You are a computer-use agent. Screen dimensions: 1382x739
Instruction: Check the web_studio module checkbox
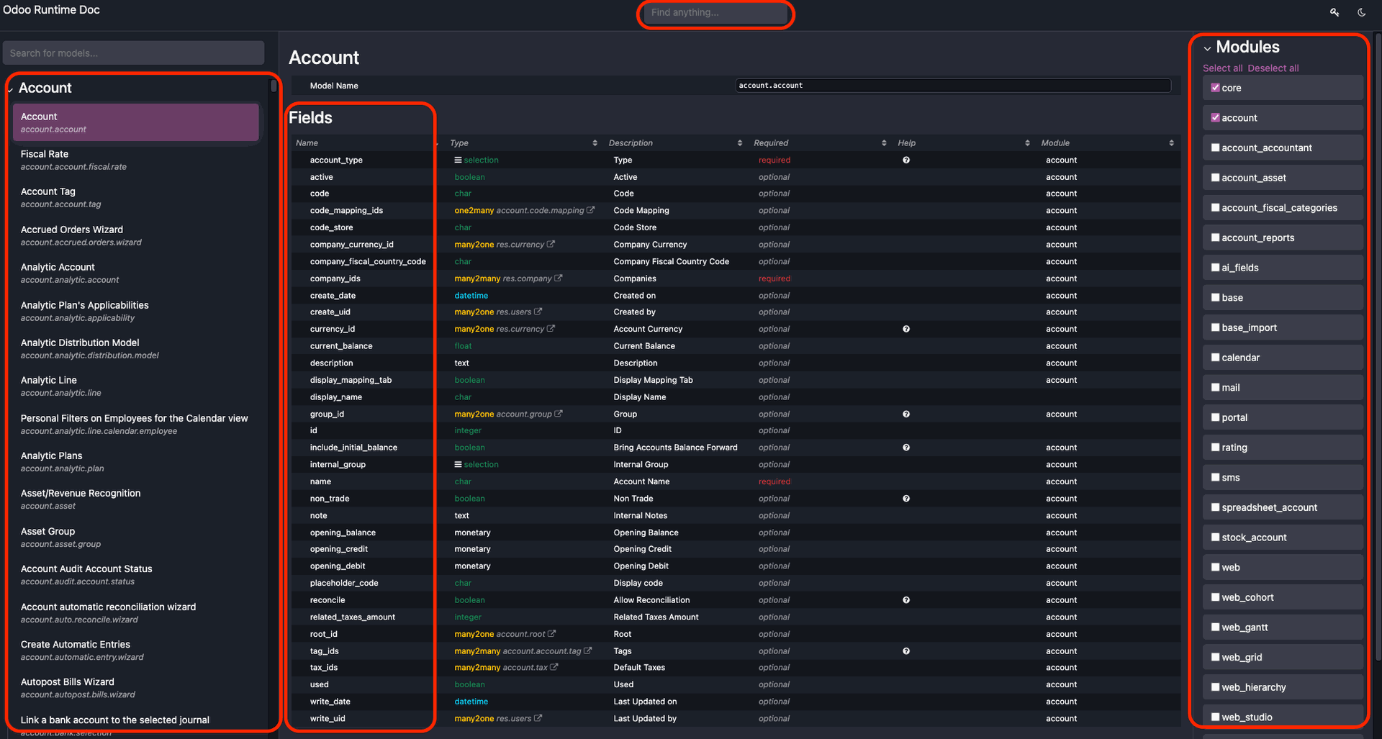pos(1215,716)
